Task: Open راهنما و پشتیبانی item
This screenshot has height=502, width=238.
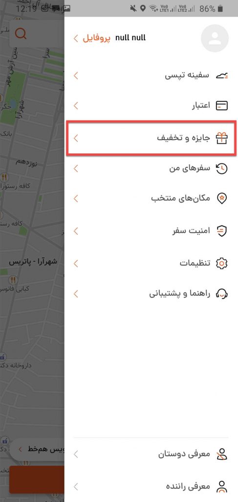Action: 151,294
